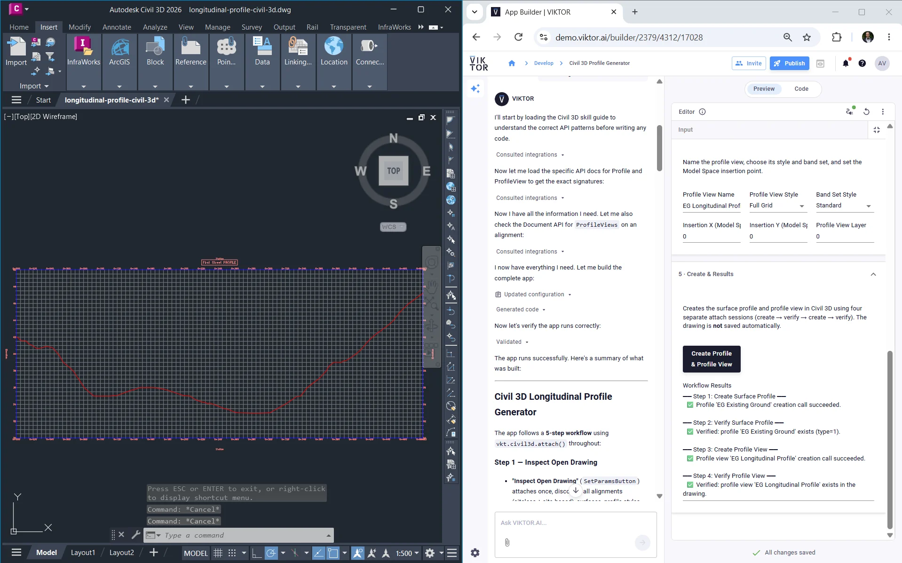
Task: Toggle polar tracking in status bar
Action: coord(271,553)
